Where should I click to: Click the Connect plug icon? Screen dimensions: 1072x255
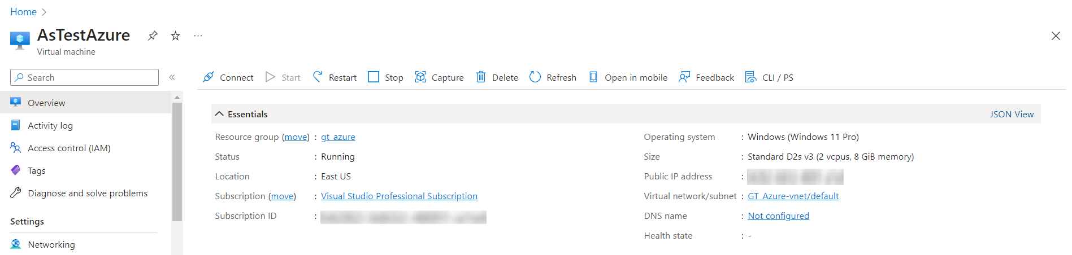(x=209, y=77)
